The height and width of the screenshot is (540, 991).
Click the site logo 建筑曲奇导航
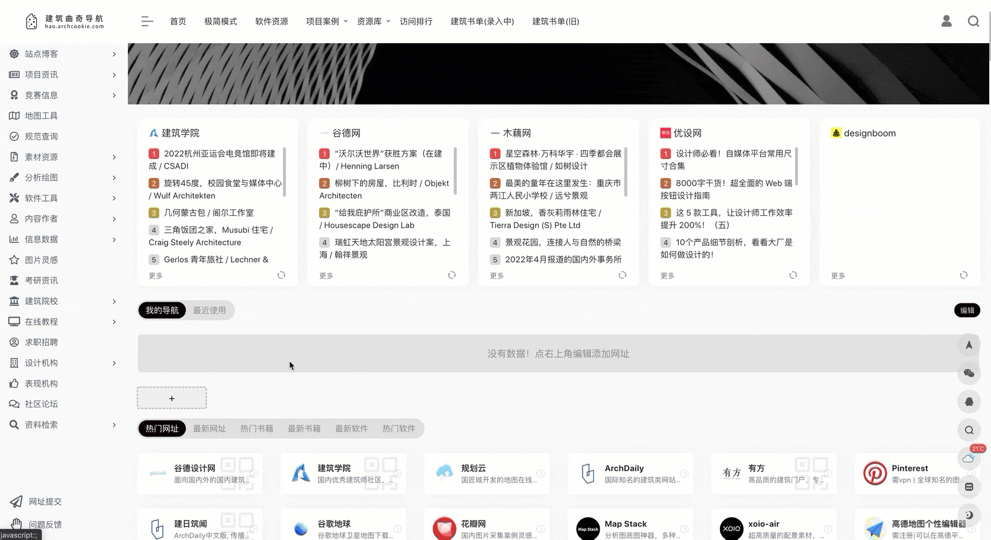65,21
